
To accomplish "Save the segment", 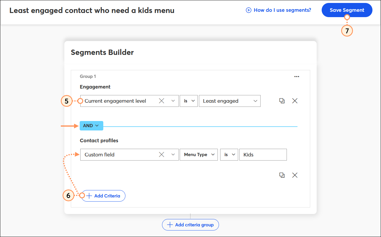I will point(347,10).
